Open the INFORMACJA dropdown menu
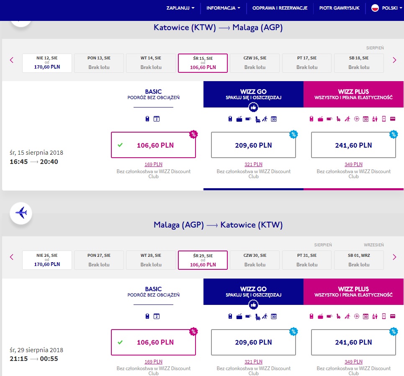404x376 pixels. pyautogui.click(x=223, y=8)
